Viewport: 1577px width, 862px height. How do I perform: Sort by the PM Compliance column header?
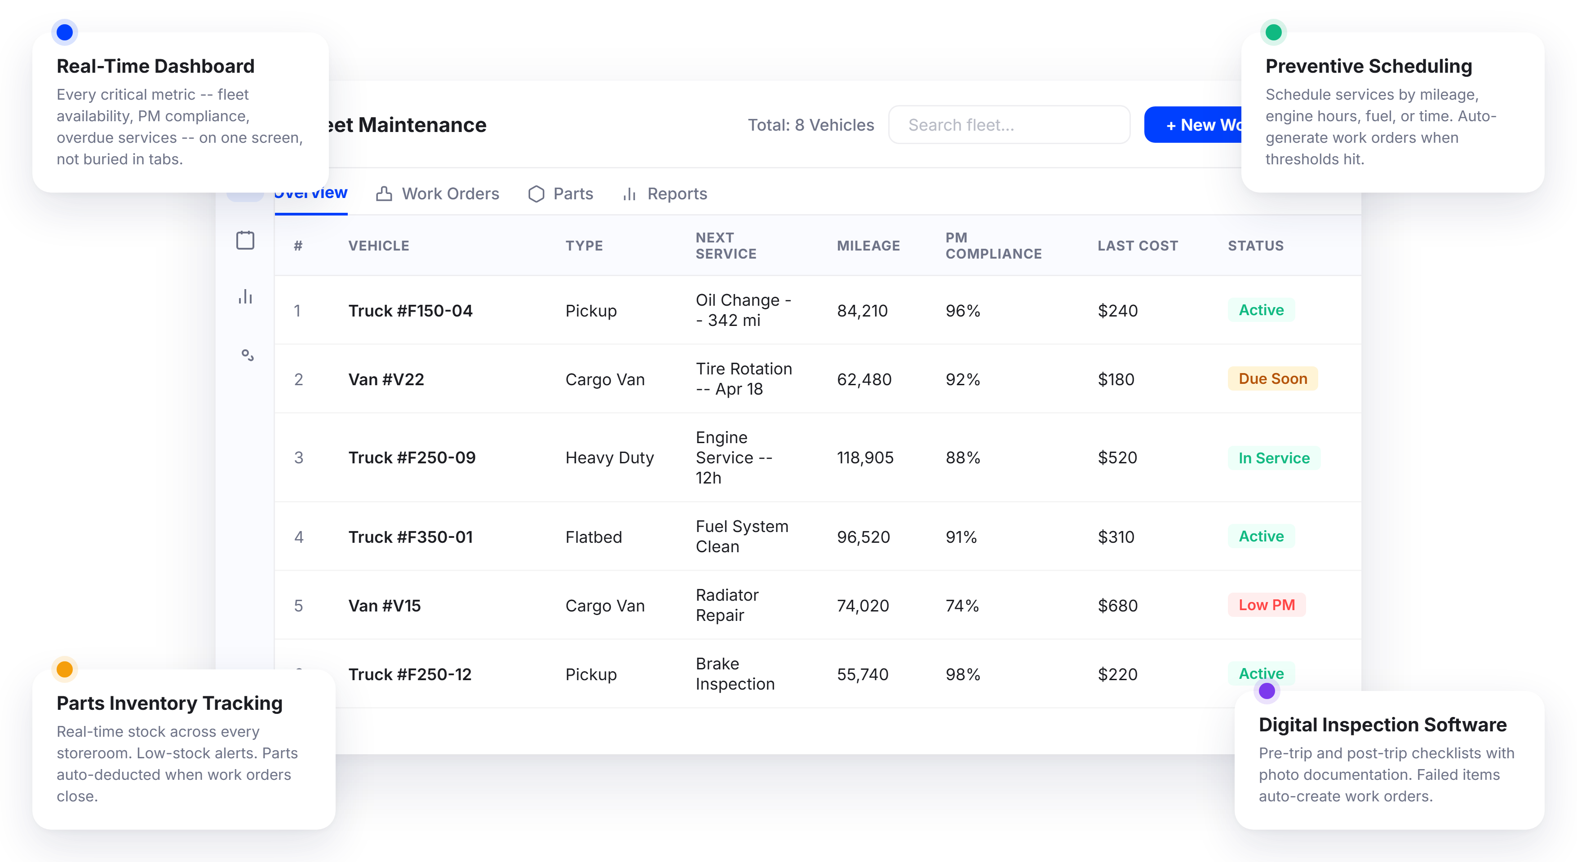(x=993, y=245)
